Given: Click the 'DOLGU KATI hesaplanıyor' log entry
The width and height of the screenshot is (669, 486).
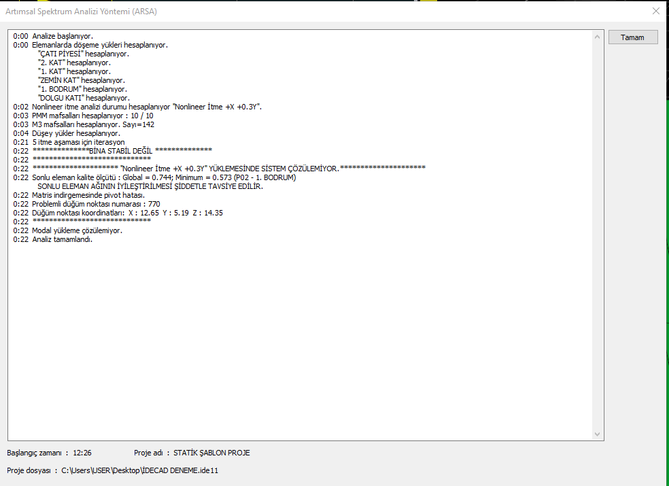Looking at the screenshot, I should pos(84,98).
